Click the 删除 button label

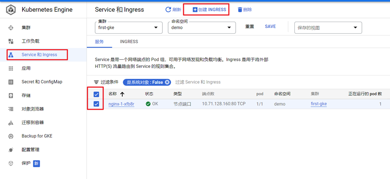(x=248, y=10)
